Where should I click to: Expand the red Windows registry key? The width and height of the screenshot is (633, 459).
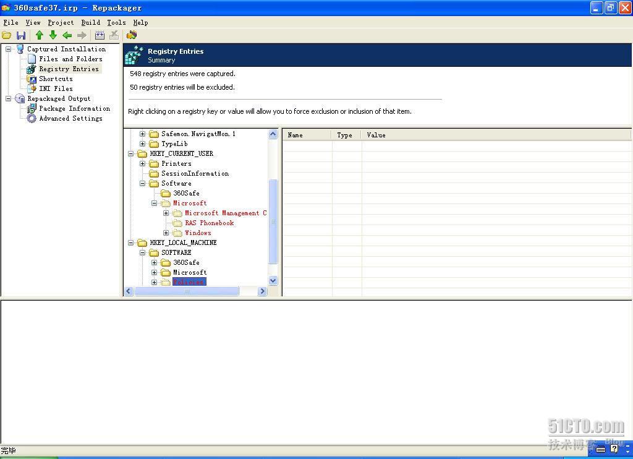[x=166, y=233]
